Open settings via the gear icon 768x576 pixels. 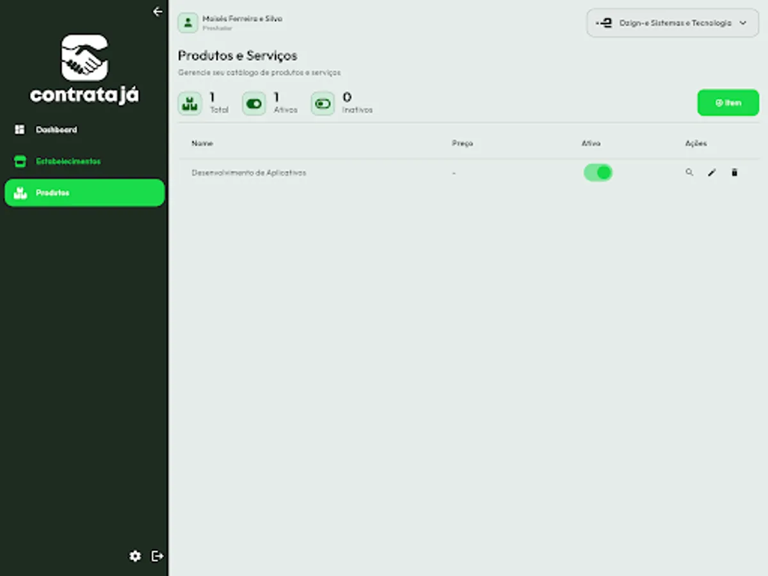(x=135, y=556)
